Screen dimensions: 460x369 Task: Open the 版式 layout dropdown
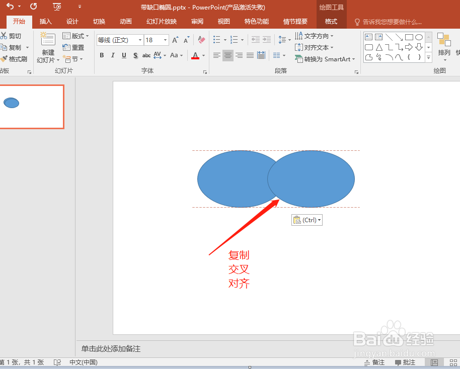click(x=75, y=36)
